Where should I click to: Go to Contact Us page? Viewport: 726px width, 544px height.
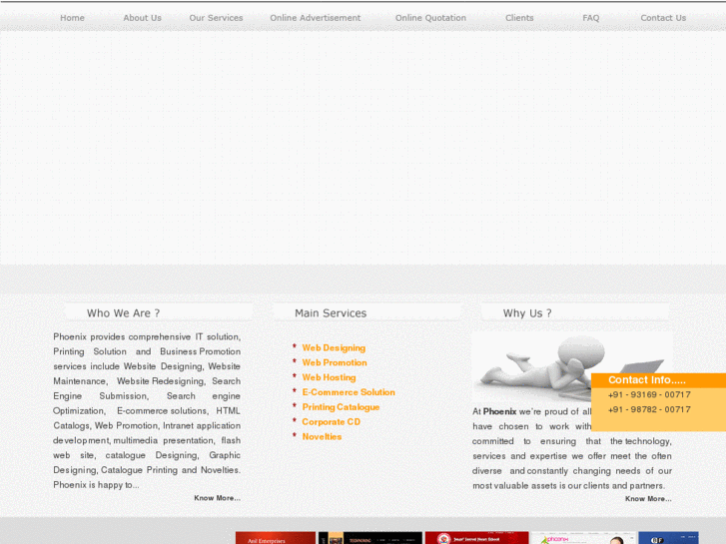(x=663, y=18)
